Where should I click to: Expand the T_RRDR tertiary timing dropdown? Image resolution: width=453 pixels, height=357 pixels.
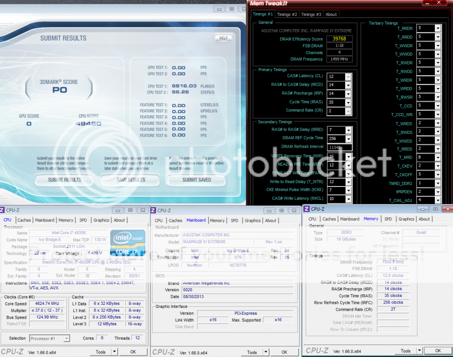[438, 28]
